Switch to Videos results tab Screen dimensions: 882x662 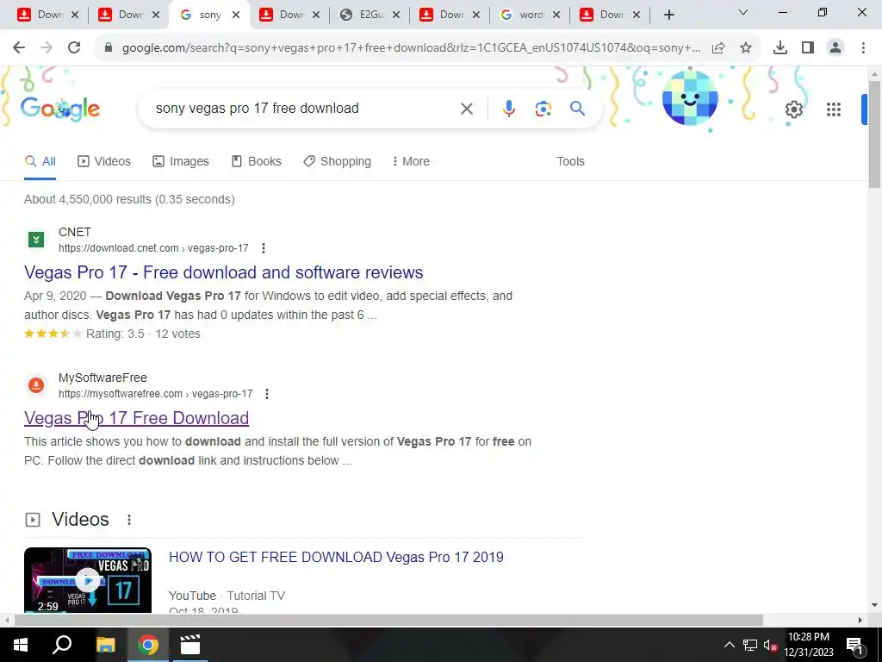click(x=104, y=161)
